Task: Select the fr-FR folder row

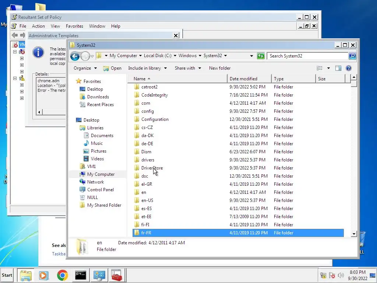Action: [x=238, y=233]
